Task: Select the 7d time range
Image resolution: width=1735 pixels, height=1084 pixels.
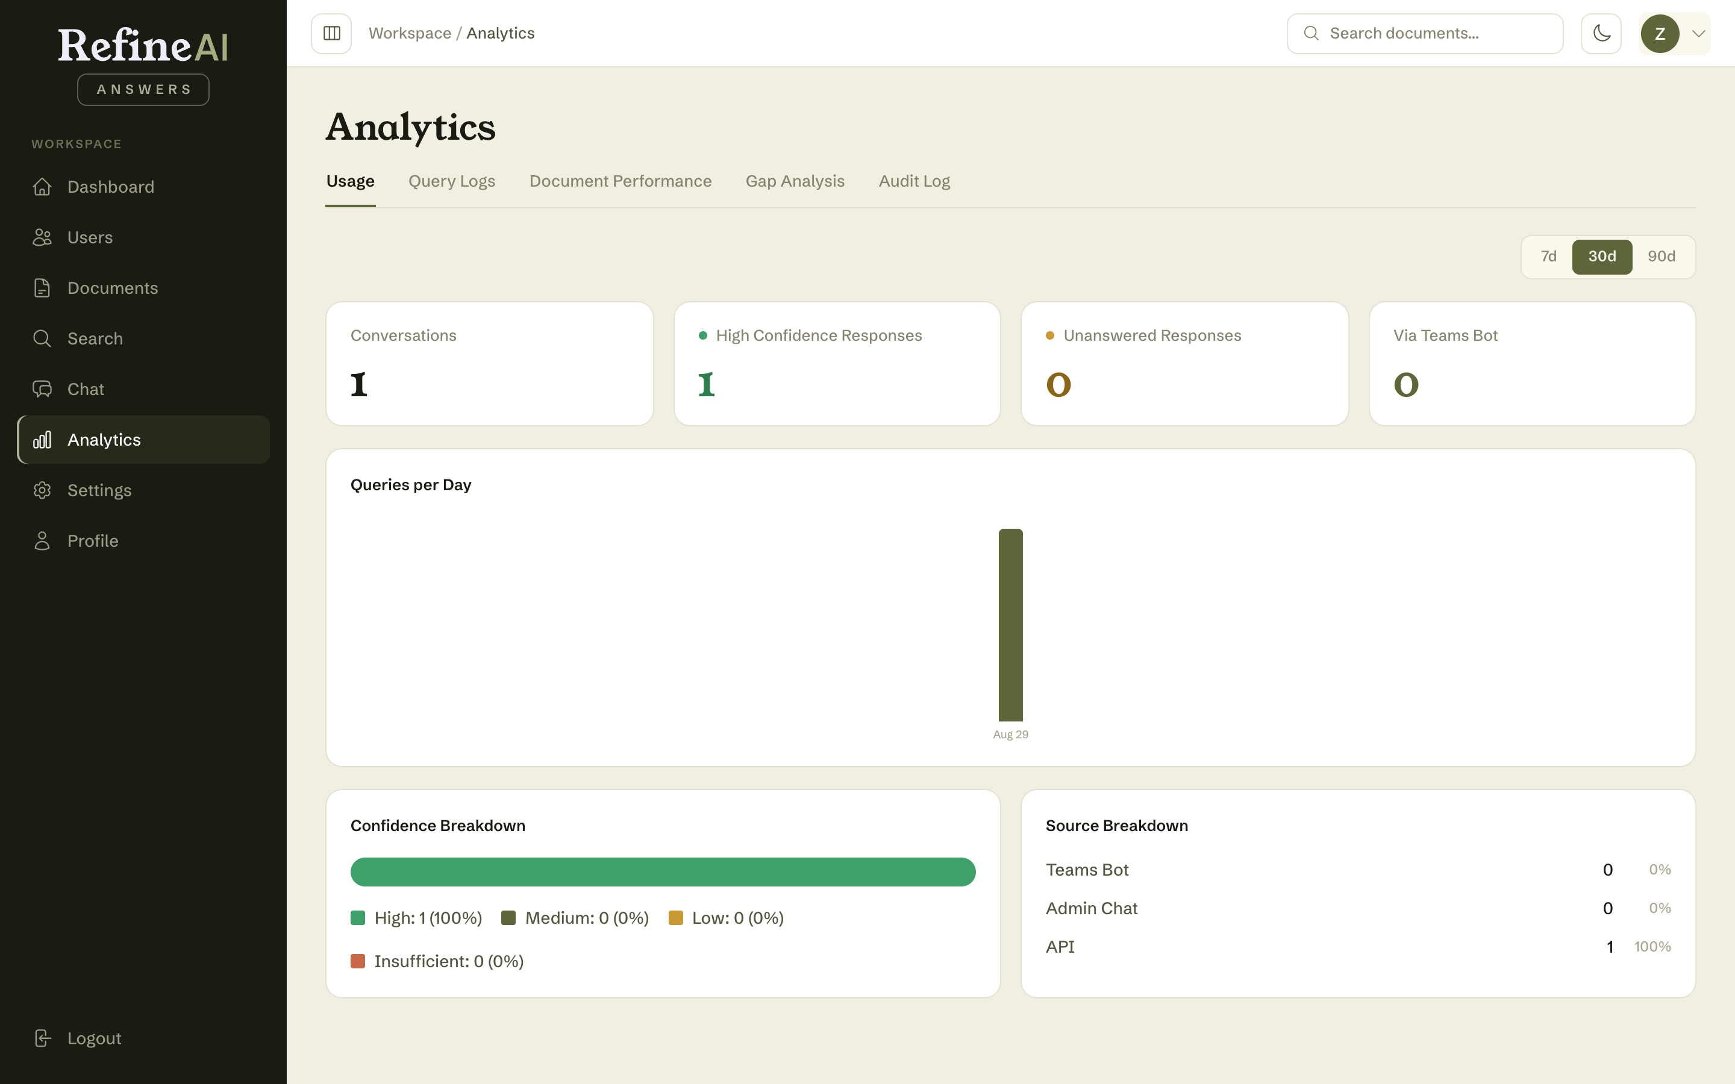Action: pos(1549,257)
